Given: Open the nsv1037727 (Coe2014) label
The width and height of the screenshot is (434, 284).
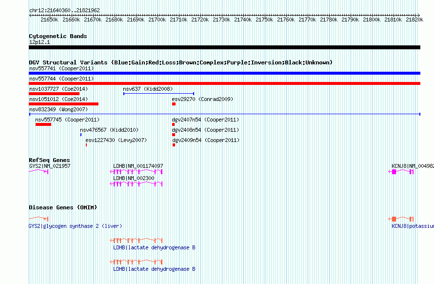Looking at the screenshot, I should click(59, 89).
